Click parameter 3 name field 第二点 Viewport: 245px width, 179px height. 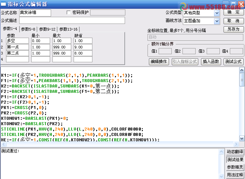(17, 53)
